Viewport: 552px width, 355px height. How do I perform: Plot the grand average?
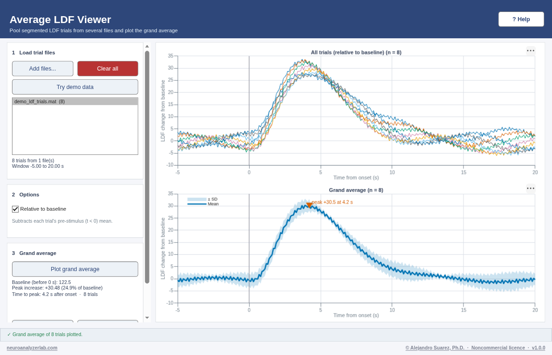(x=75, y=269)
